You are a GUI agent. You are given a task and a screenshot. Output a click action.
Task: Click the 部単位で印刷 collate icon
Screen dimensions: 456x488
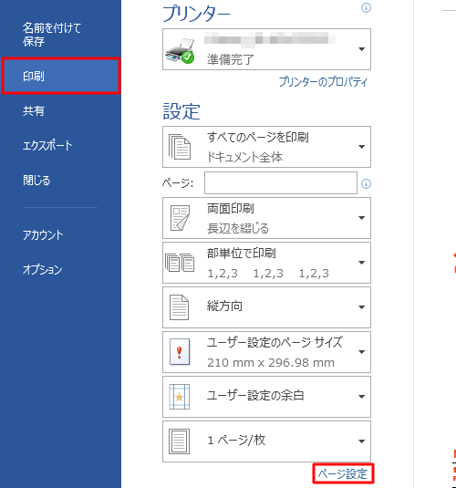pos(180,263)
